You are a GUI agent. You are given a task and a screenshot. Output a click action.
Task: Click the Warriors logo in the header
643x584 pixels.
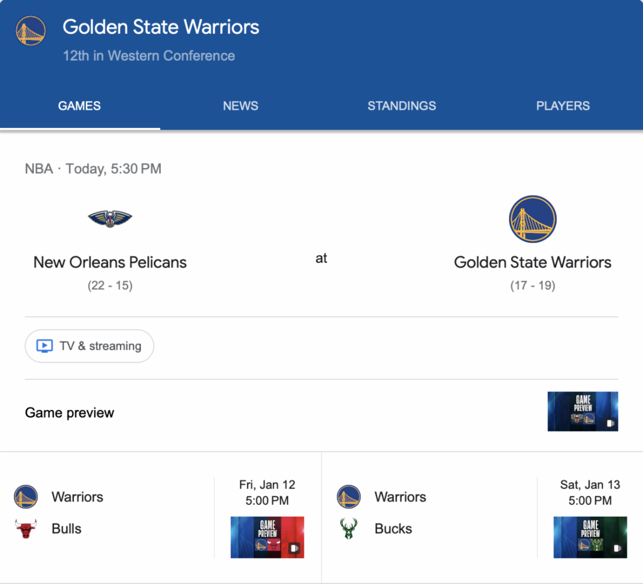point(31,31)
